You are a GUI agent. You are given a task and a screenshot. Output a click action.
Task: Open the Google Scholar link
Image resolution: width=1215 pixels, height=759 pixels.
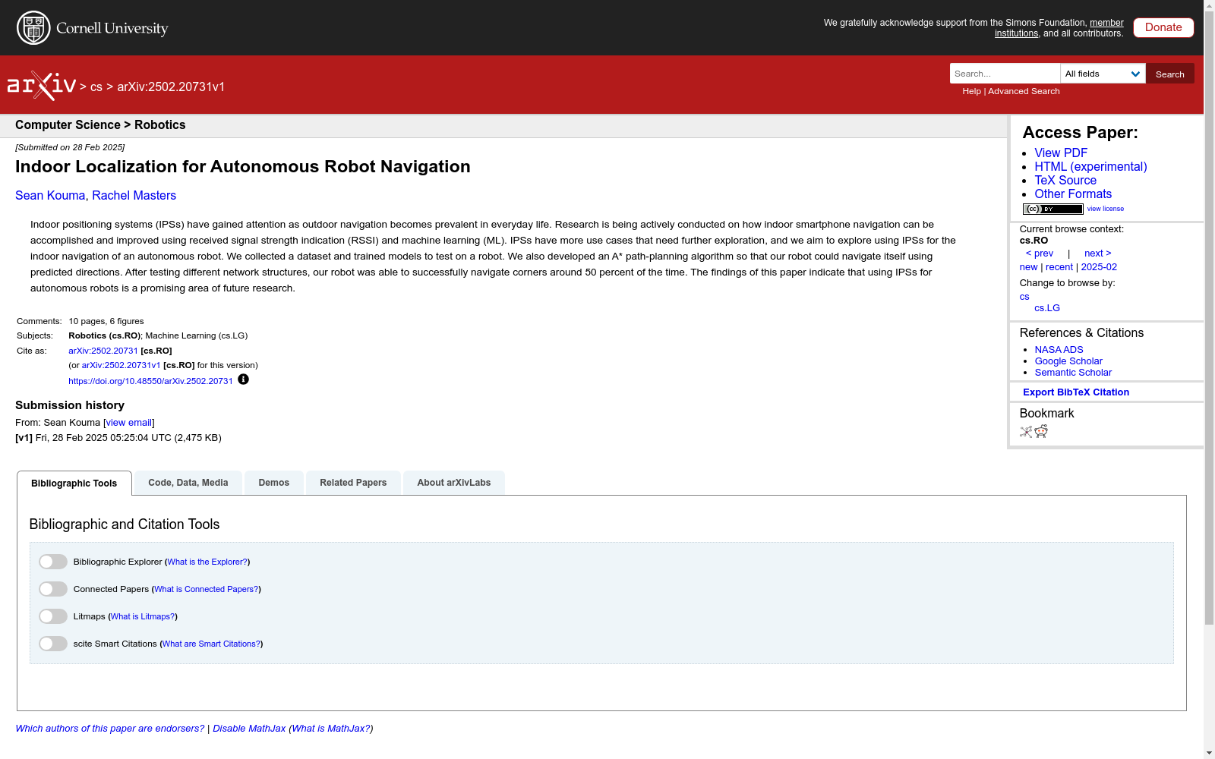(1068, 361)
